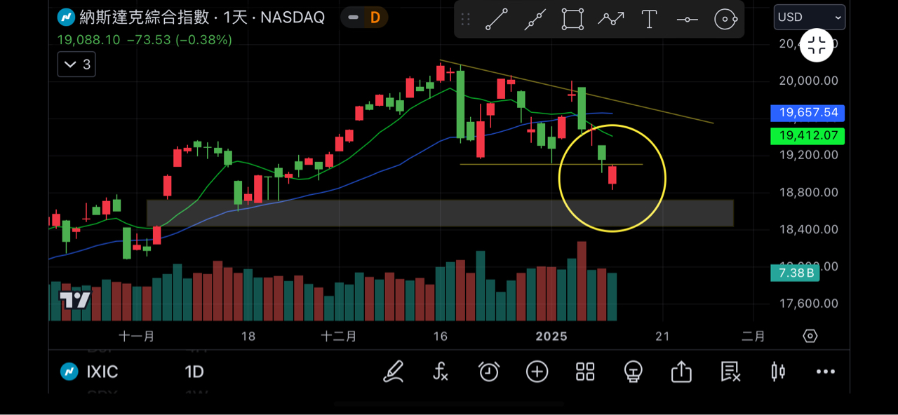The image size is (898, 415).
Task: Open the USD currency dropdown
Action: [x=810, y=17]
